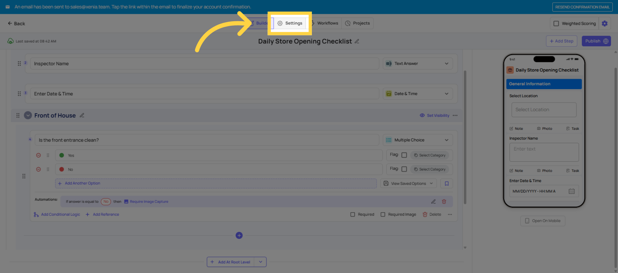This screenshot has width=618, height=273.
Task: Toggle the Required checkbox
Action: coord(353,214)
